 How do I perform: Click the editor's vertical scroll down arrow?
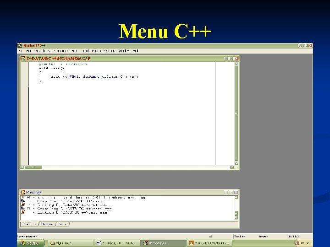236,163
